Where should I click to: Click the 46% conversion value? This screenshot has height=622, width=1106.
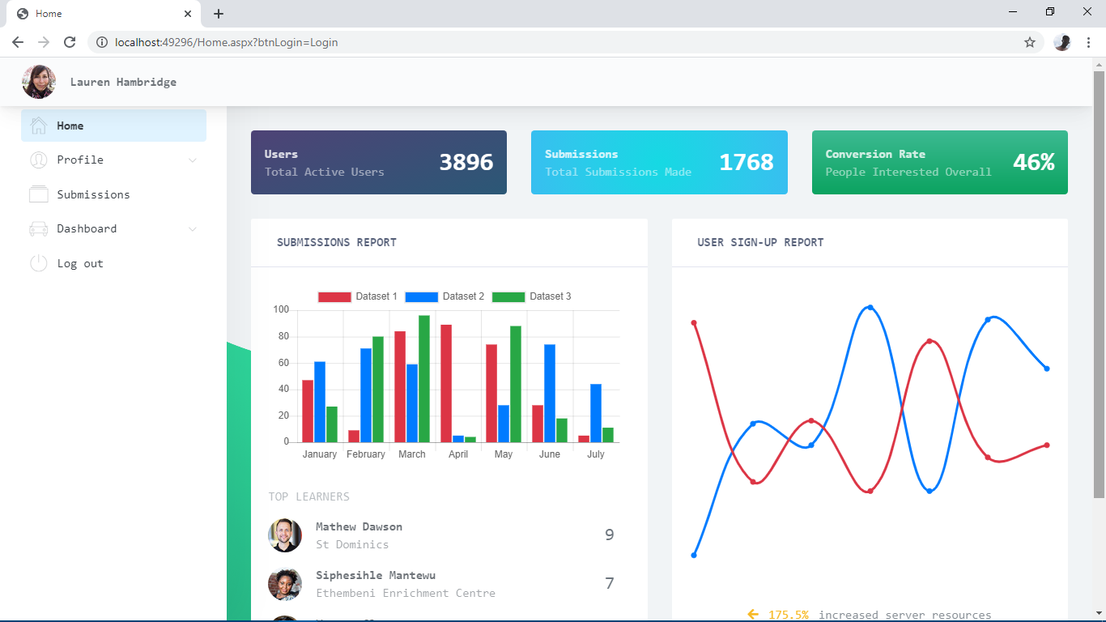tap(1034, 162)
